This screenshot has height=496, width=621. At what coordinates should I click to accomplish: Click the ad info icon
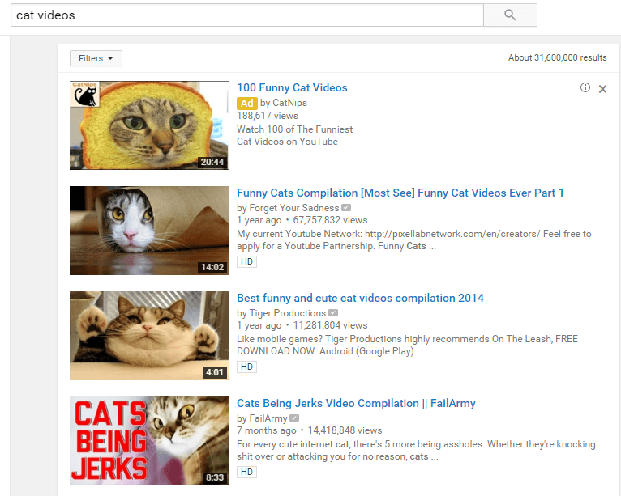point(585,88)
